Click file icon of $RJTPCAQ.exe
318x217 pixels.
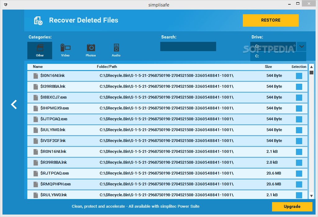(x=36, y=174)
